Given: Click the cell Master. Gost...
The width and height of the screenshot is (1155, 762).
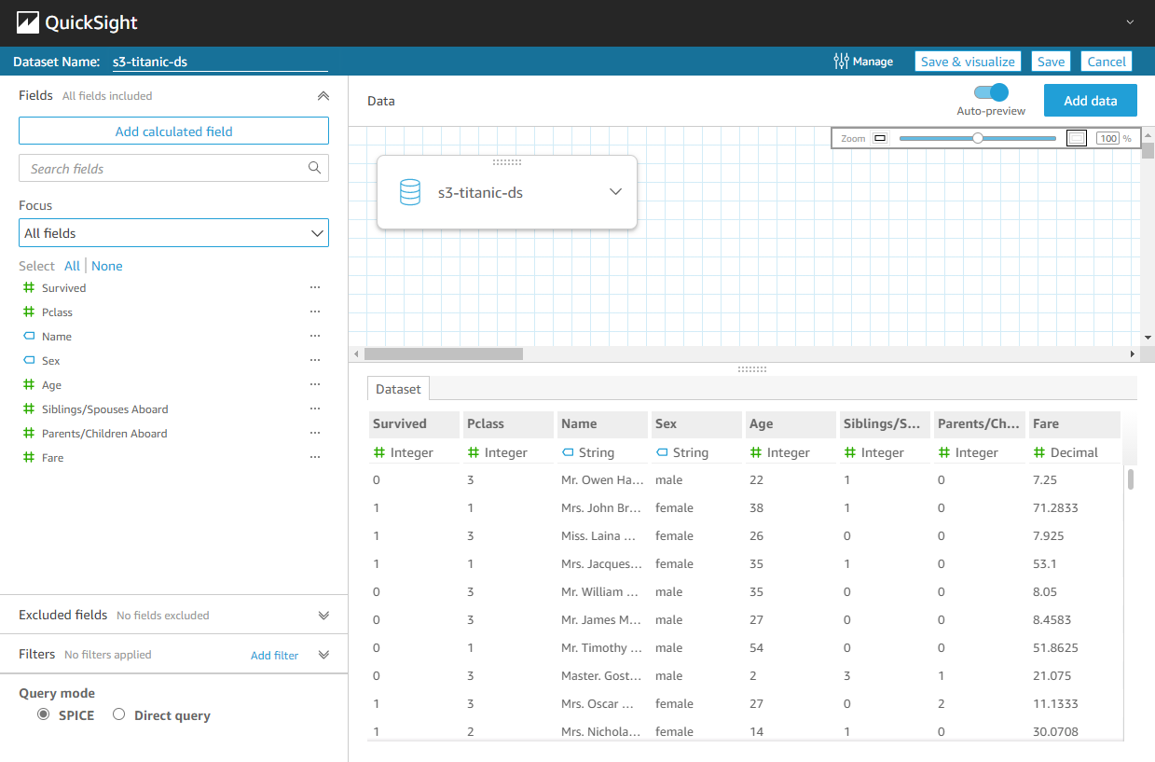Looking at the screenshot, I should (603, 676).
